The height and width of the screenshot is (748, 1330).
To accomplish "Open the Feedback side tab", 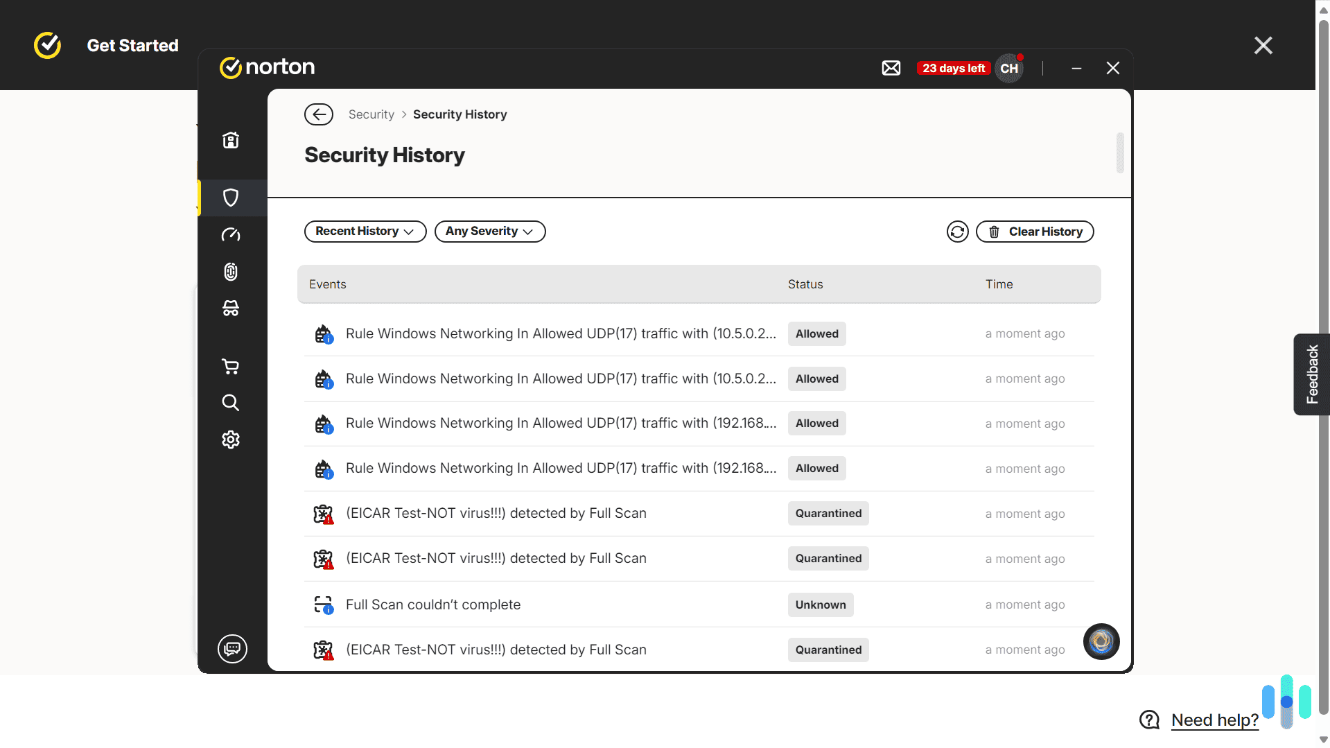I will [1312, 374].
